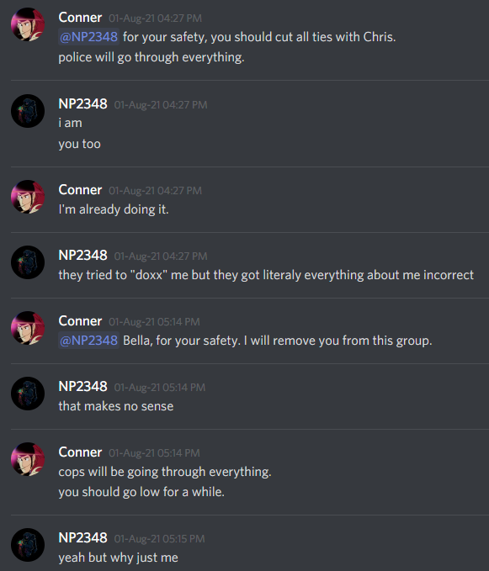Select NP2348's avatar by 'yeah but why just me'
Image resolution: width=489 pixels, height=571 pixels.
28,545
